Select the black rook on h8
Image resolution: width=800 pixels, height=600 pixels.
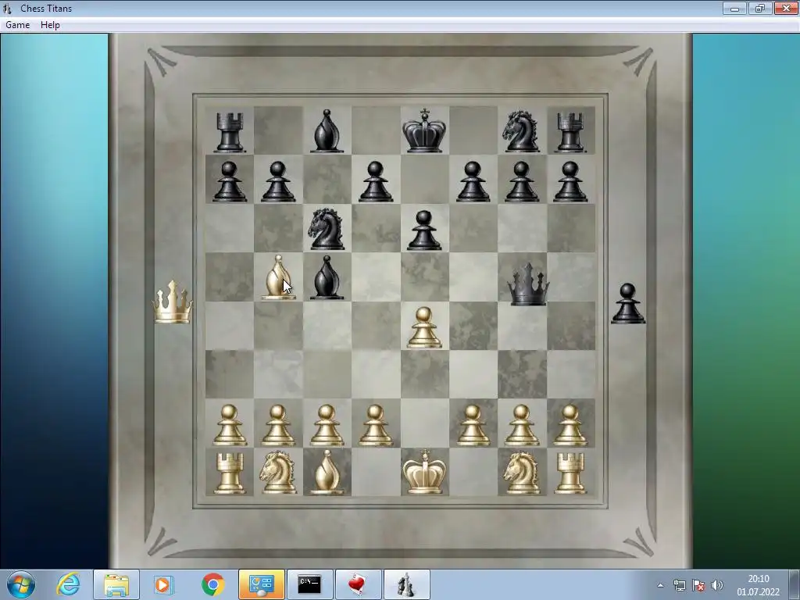coord(570,133)
